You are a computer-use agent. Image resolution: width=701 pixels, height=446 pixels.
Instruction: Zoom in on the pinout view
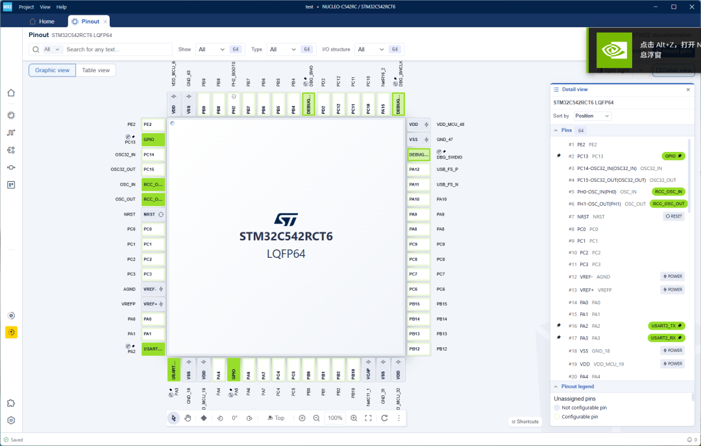tap(354, 418)
